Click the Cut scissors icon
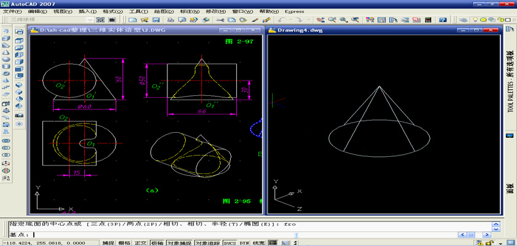This screenshot has height=246, width=517. point(220,20)
